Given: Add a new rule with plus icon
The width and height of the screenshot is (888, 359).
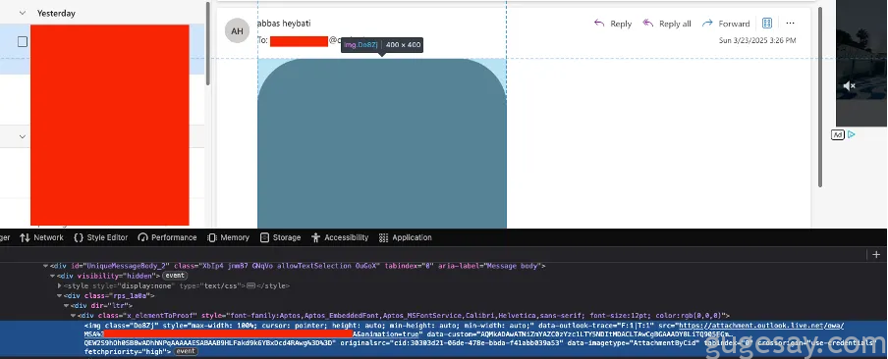Looking at the screenshot, I should [876, 254].
